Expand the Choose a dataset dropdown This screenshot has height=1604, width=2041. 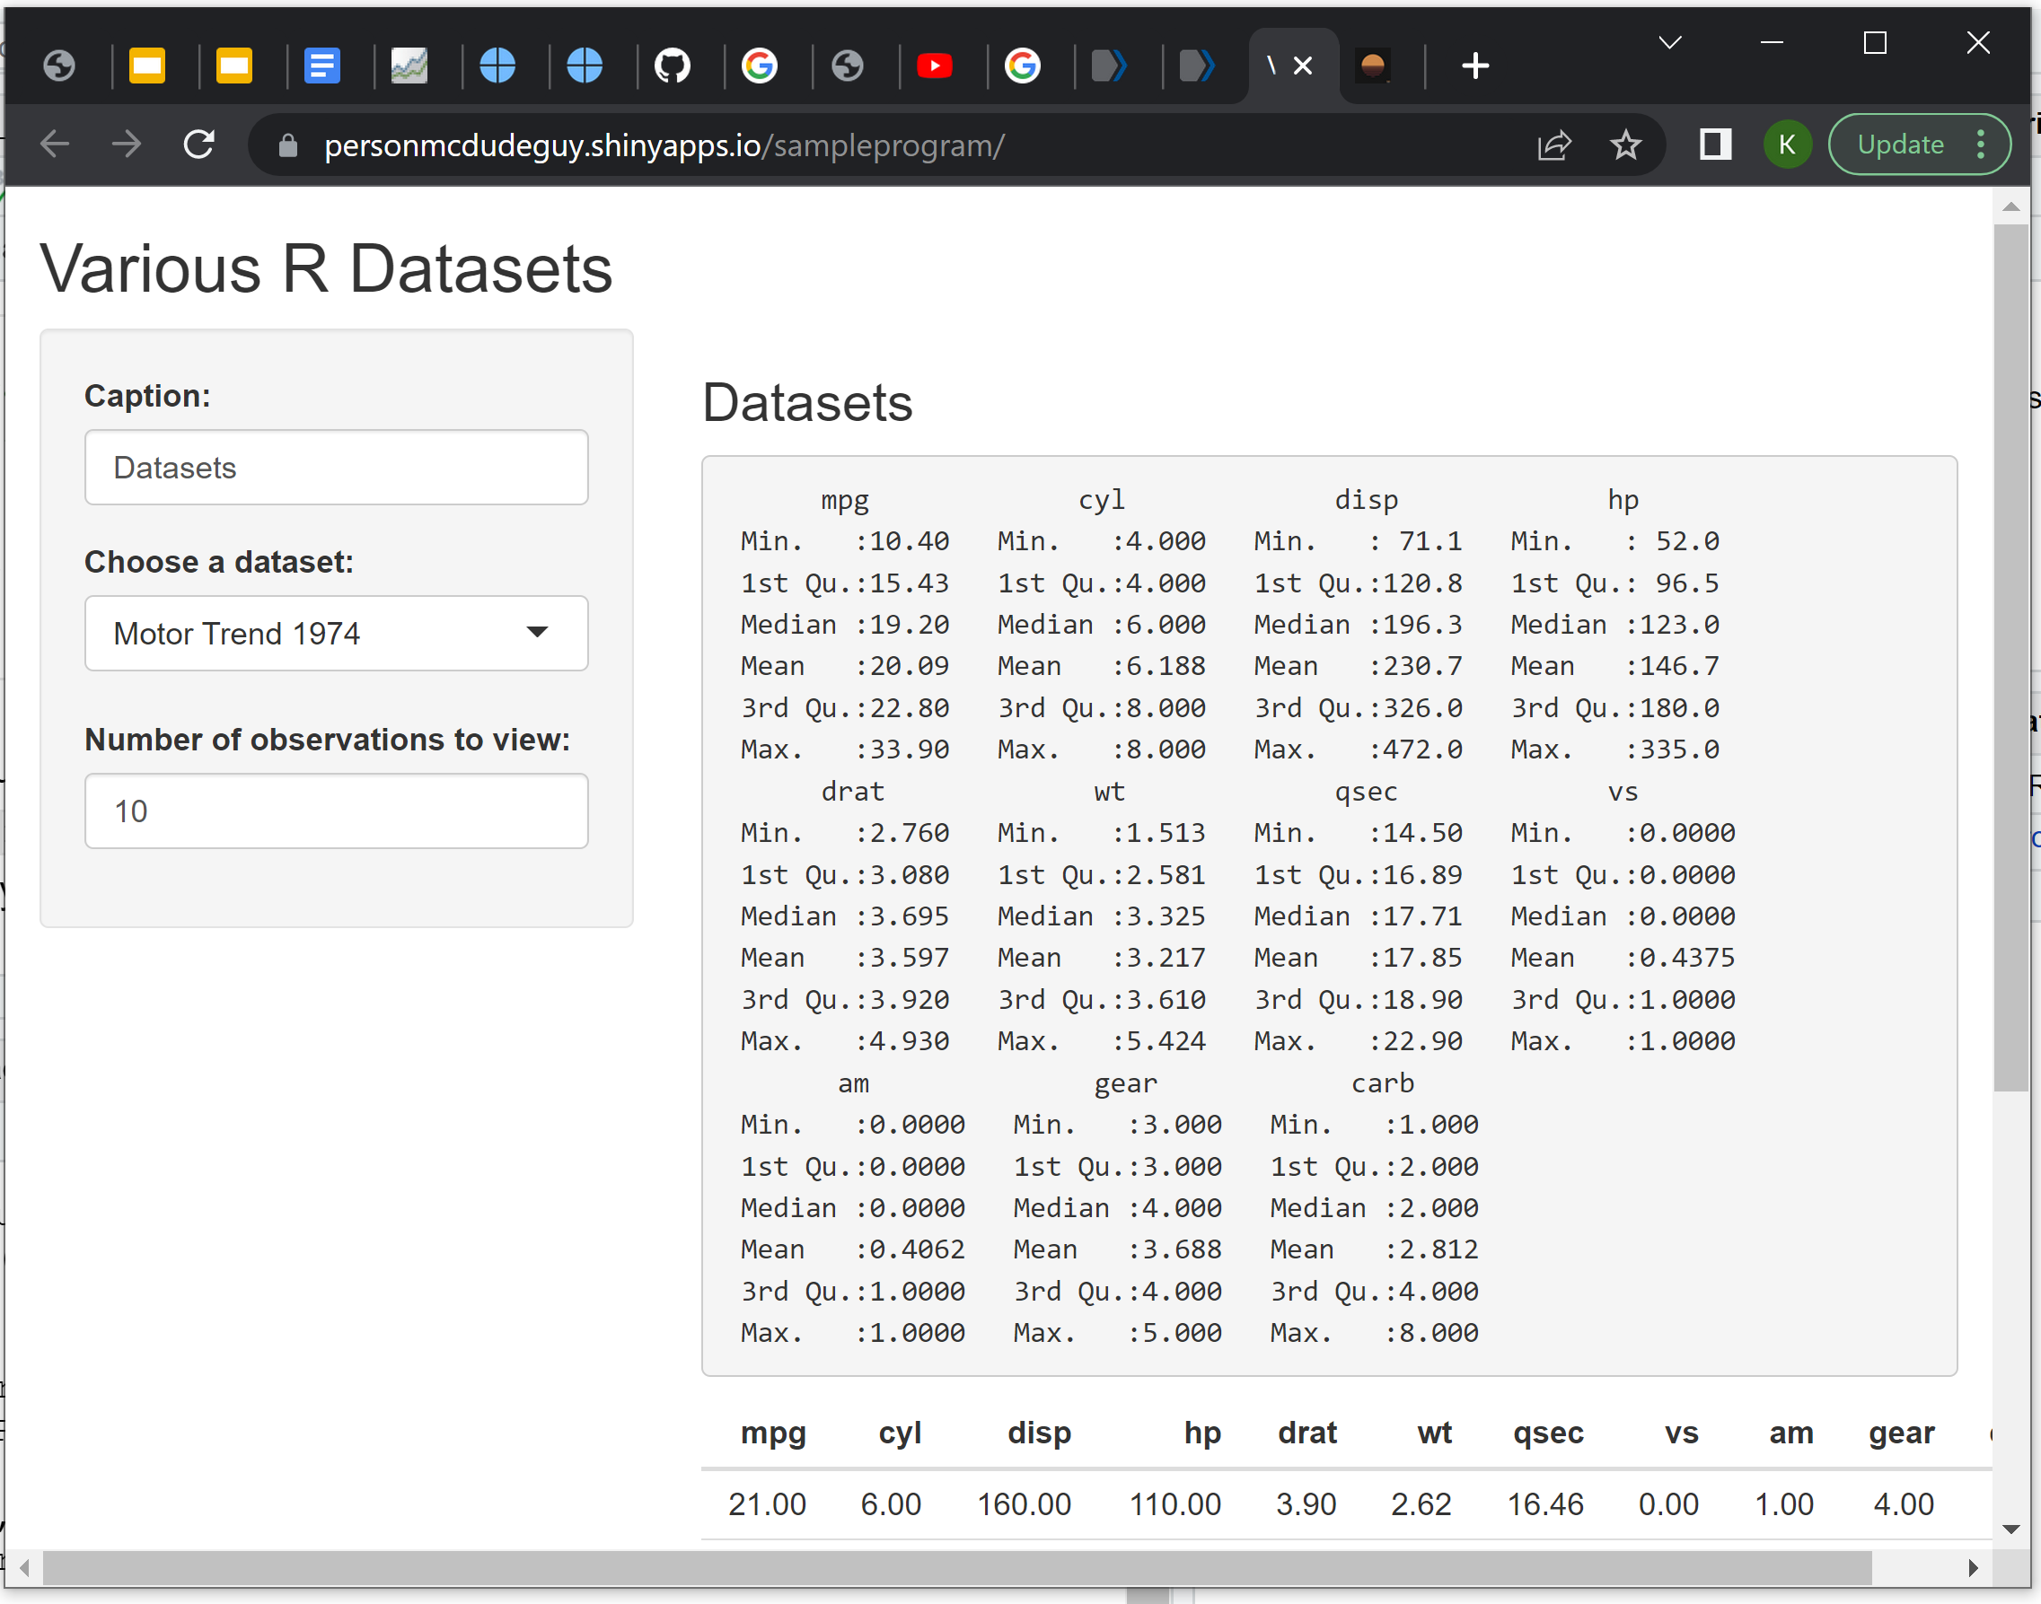pos(336,633)
